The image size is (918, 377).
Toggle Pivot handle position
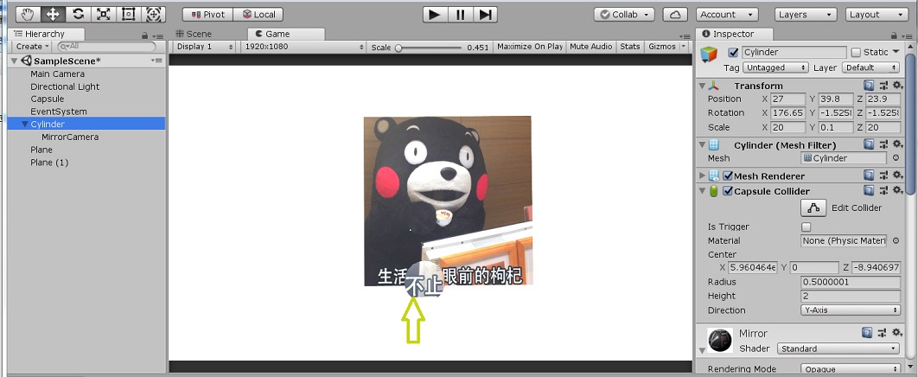207,15
